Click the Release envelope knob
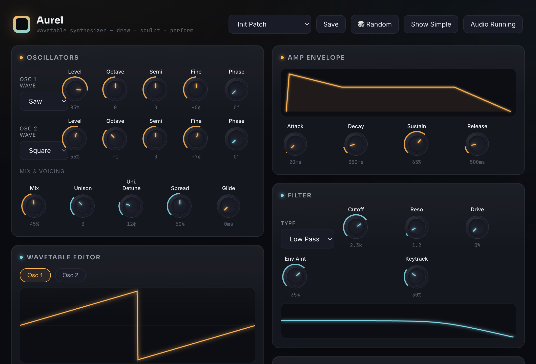 coord(477,144)
